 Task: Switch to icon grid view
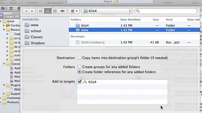[x=41, y=11]
